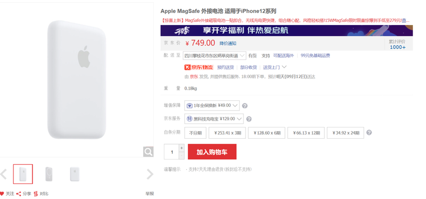This screenshot has width=426, height=199.
Task: Click the 对比 compare icon
Action: [36, 194]
